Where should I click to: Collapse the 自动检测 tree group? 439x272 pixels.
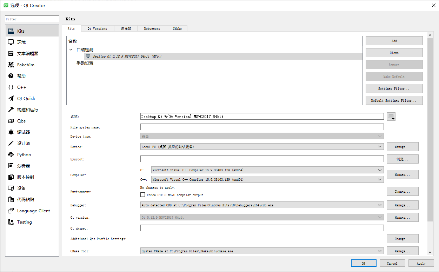71,50
